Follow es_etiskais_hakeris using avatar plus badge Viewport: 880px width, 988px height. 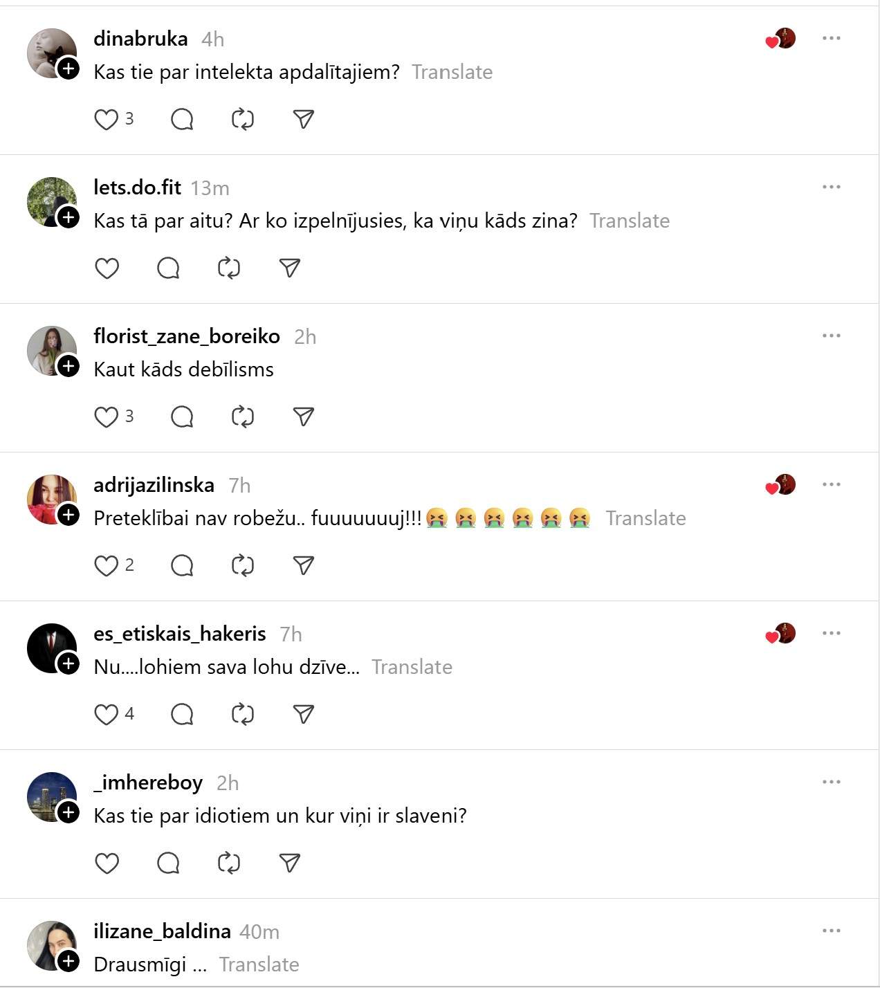(x=68, y=664)
